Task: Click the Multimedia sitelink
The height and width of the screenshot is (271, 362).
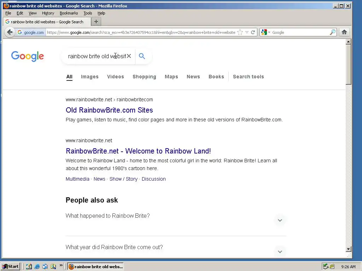Action: [77, 179]
